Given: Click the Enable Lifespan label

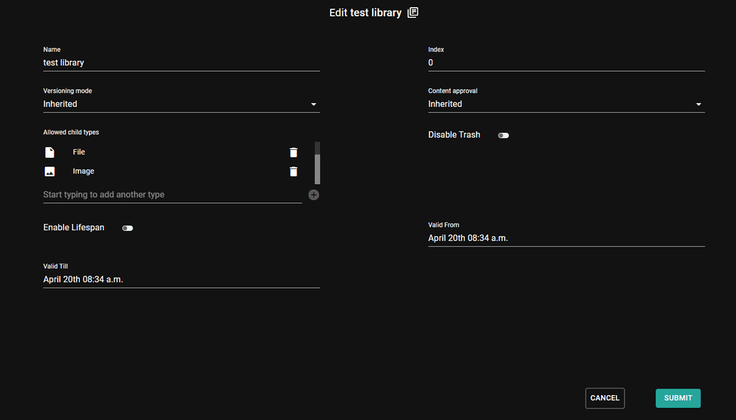Looking at the screenshot, I should [x=74, y=227].
